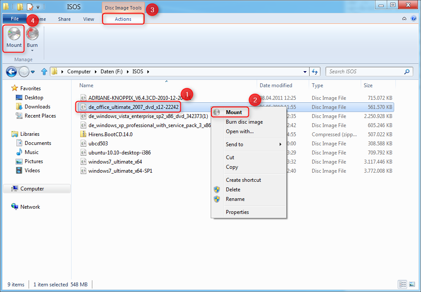Open the Videos library in navigation pane
Viewport: 421px width, 292px height.
tap(28, 171)
